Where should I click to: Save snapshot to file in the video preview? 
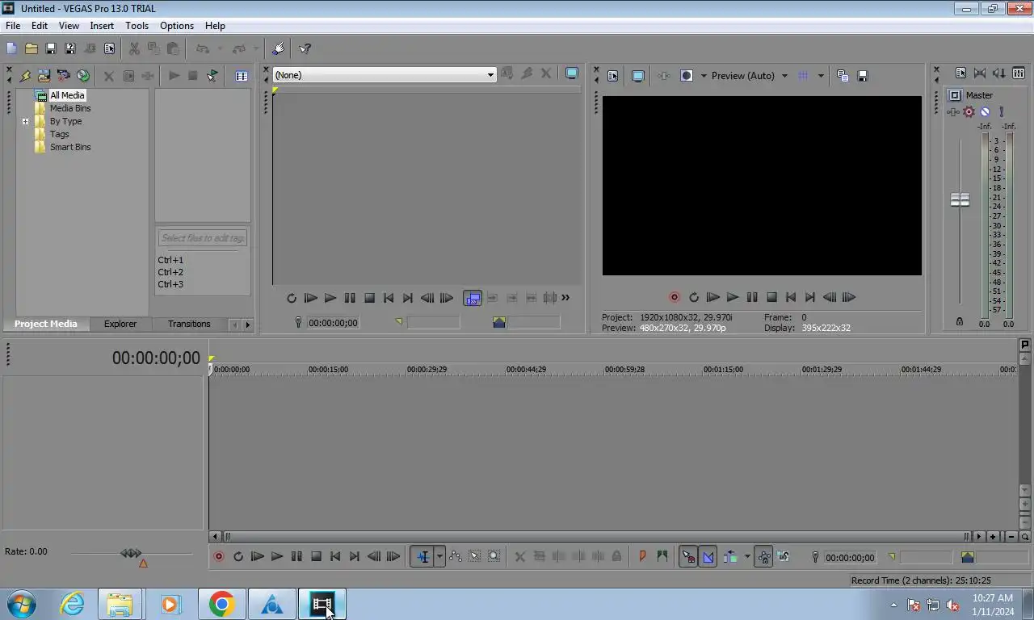[862, 76]
